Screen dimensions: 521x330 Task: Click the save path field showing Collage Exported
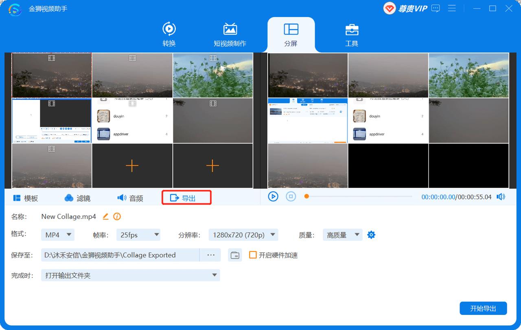click(120, 255)
